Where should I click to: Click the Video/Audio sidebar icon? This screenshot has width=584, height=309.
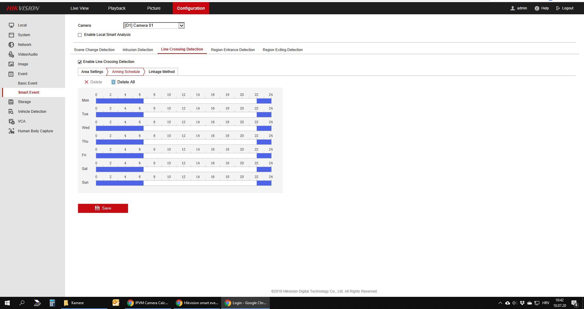tap(11, 54)
